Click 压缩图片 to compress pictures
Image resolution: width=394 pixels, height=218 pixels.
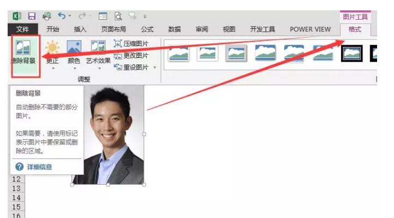click(x=131, y=44)
